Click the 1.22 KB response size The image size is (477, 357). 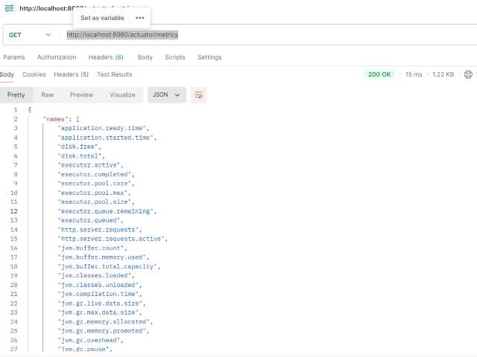coord(443,74)
